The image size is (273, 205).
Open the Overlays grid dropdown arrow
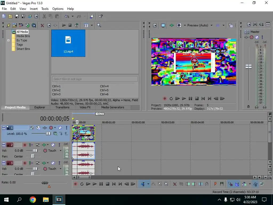pos(223,25)
